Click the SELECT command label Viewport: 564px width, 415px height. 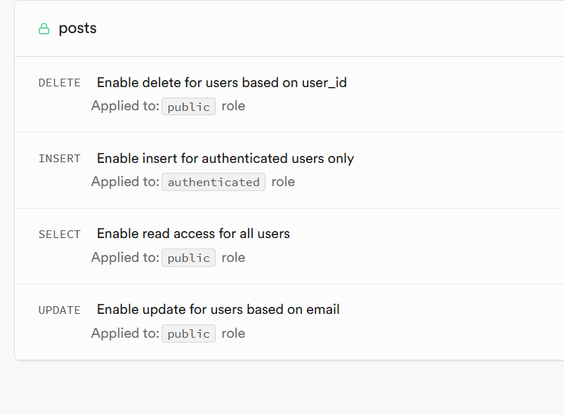click(60, 235)
